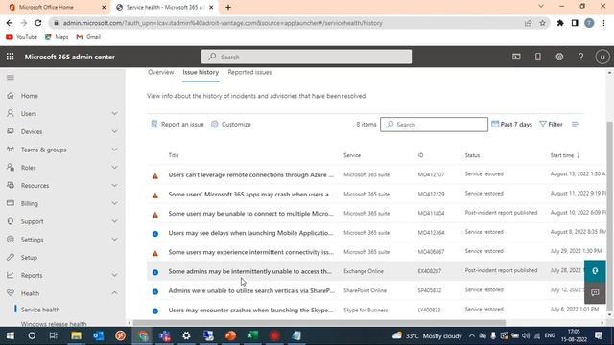Open Microsoft Teams from the taskbar
The height and width of the screenshot is (345, 614).
164,335
